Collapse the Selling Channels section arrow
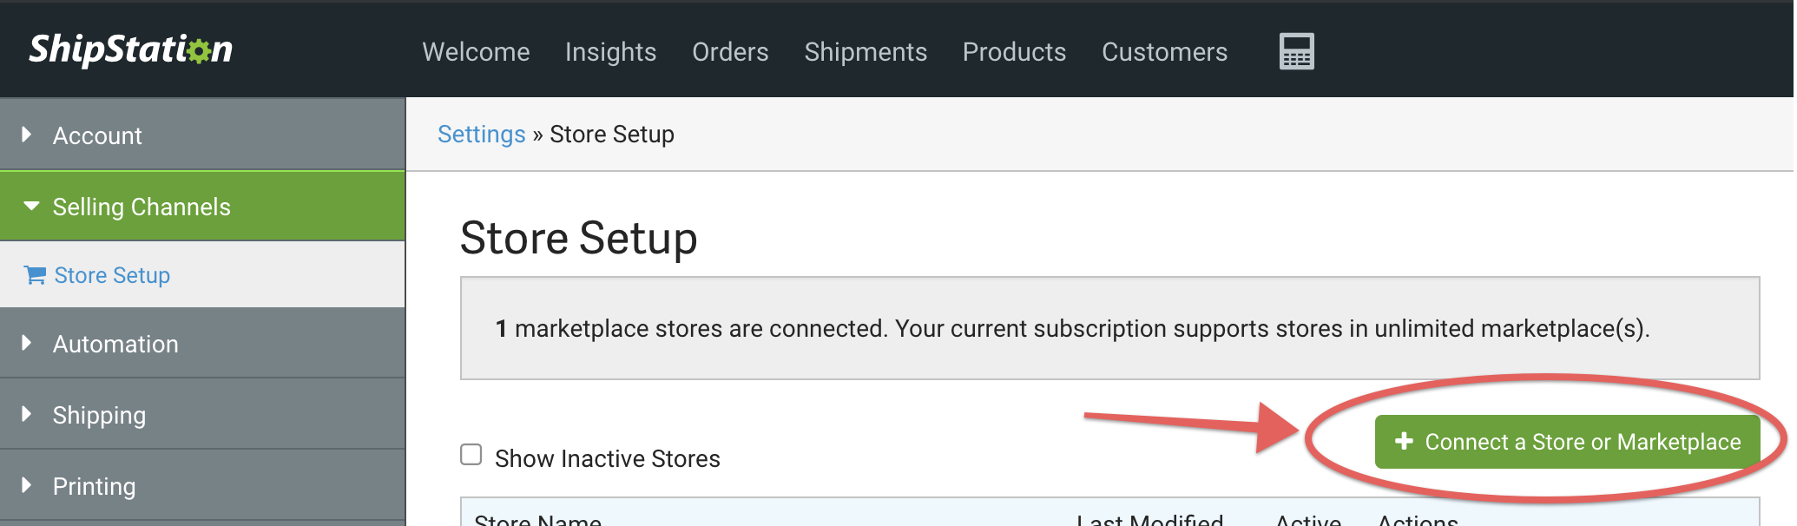This screenshot has width=1797, height=526. 31,207
